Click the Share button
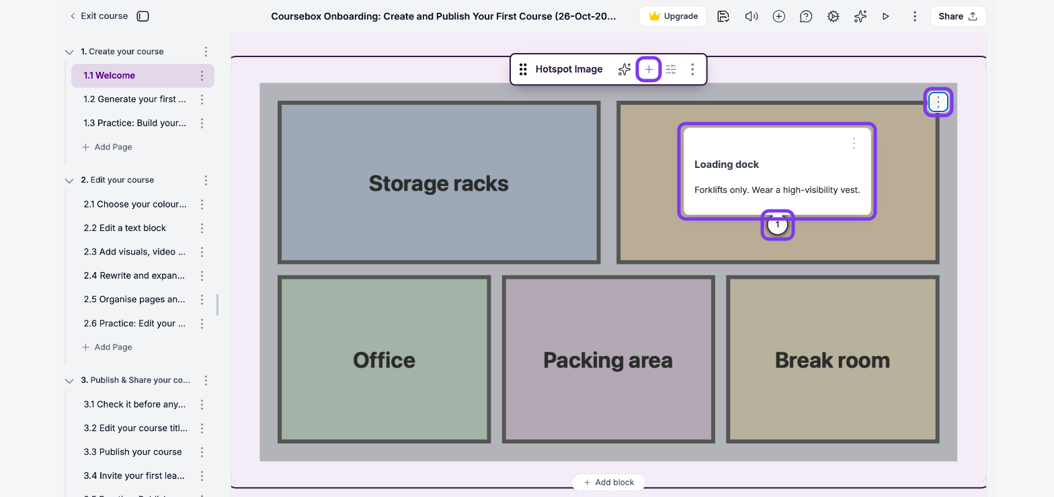Image resolution: width=1054 pixels, height=497 pixels. [x=958, y=16]
